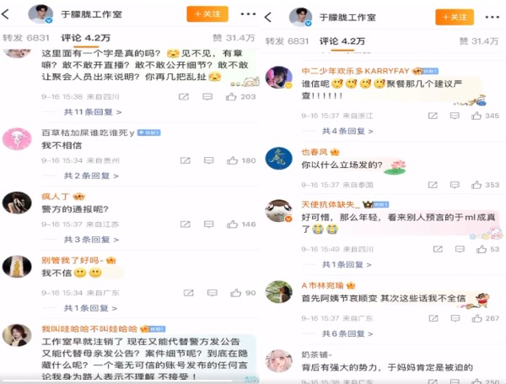
Task: Open the three-dots menu in left header
Action: click(248, 14)
